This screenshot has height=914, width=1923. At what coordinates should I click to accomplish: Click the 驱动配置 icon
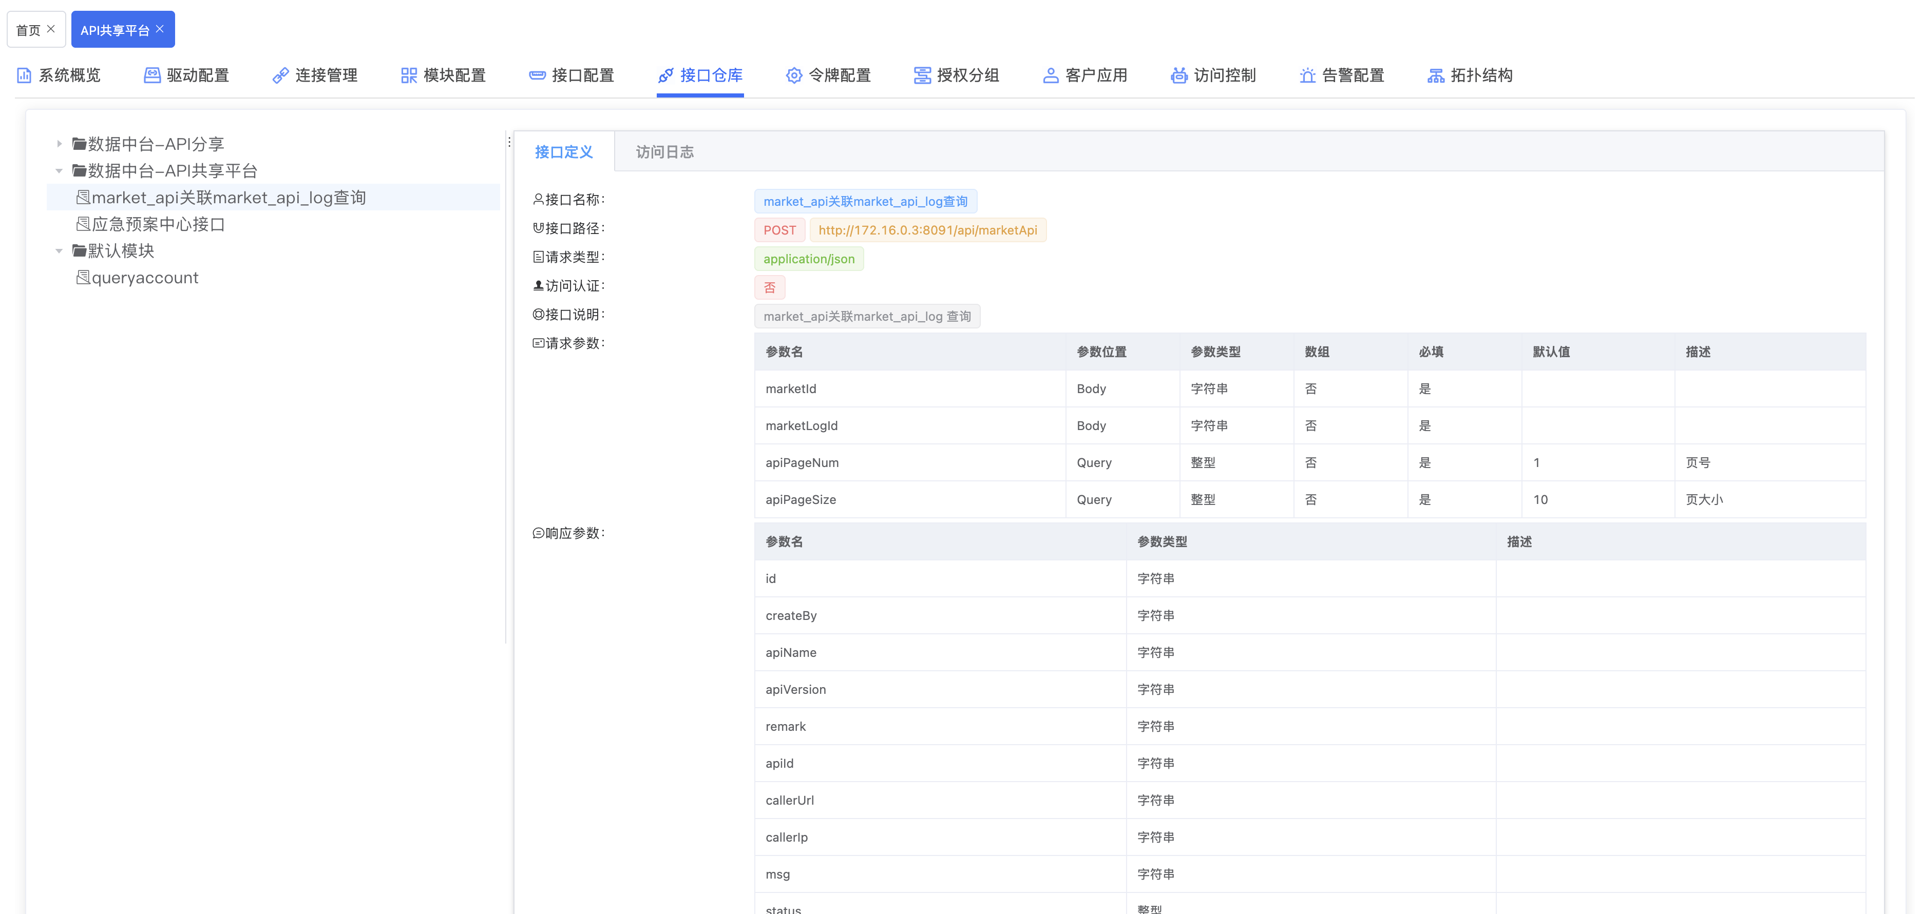pyautogui.click(x=153, y=75)
